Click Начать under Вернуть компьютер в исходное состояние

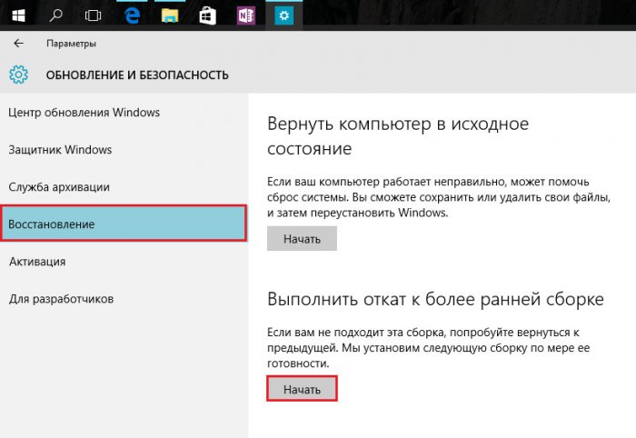[302, 238]
